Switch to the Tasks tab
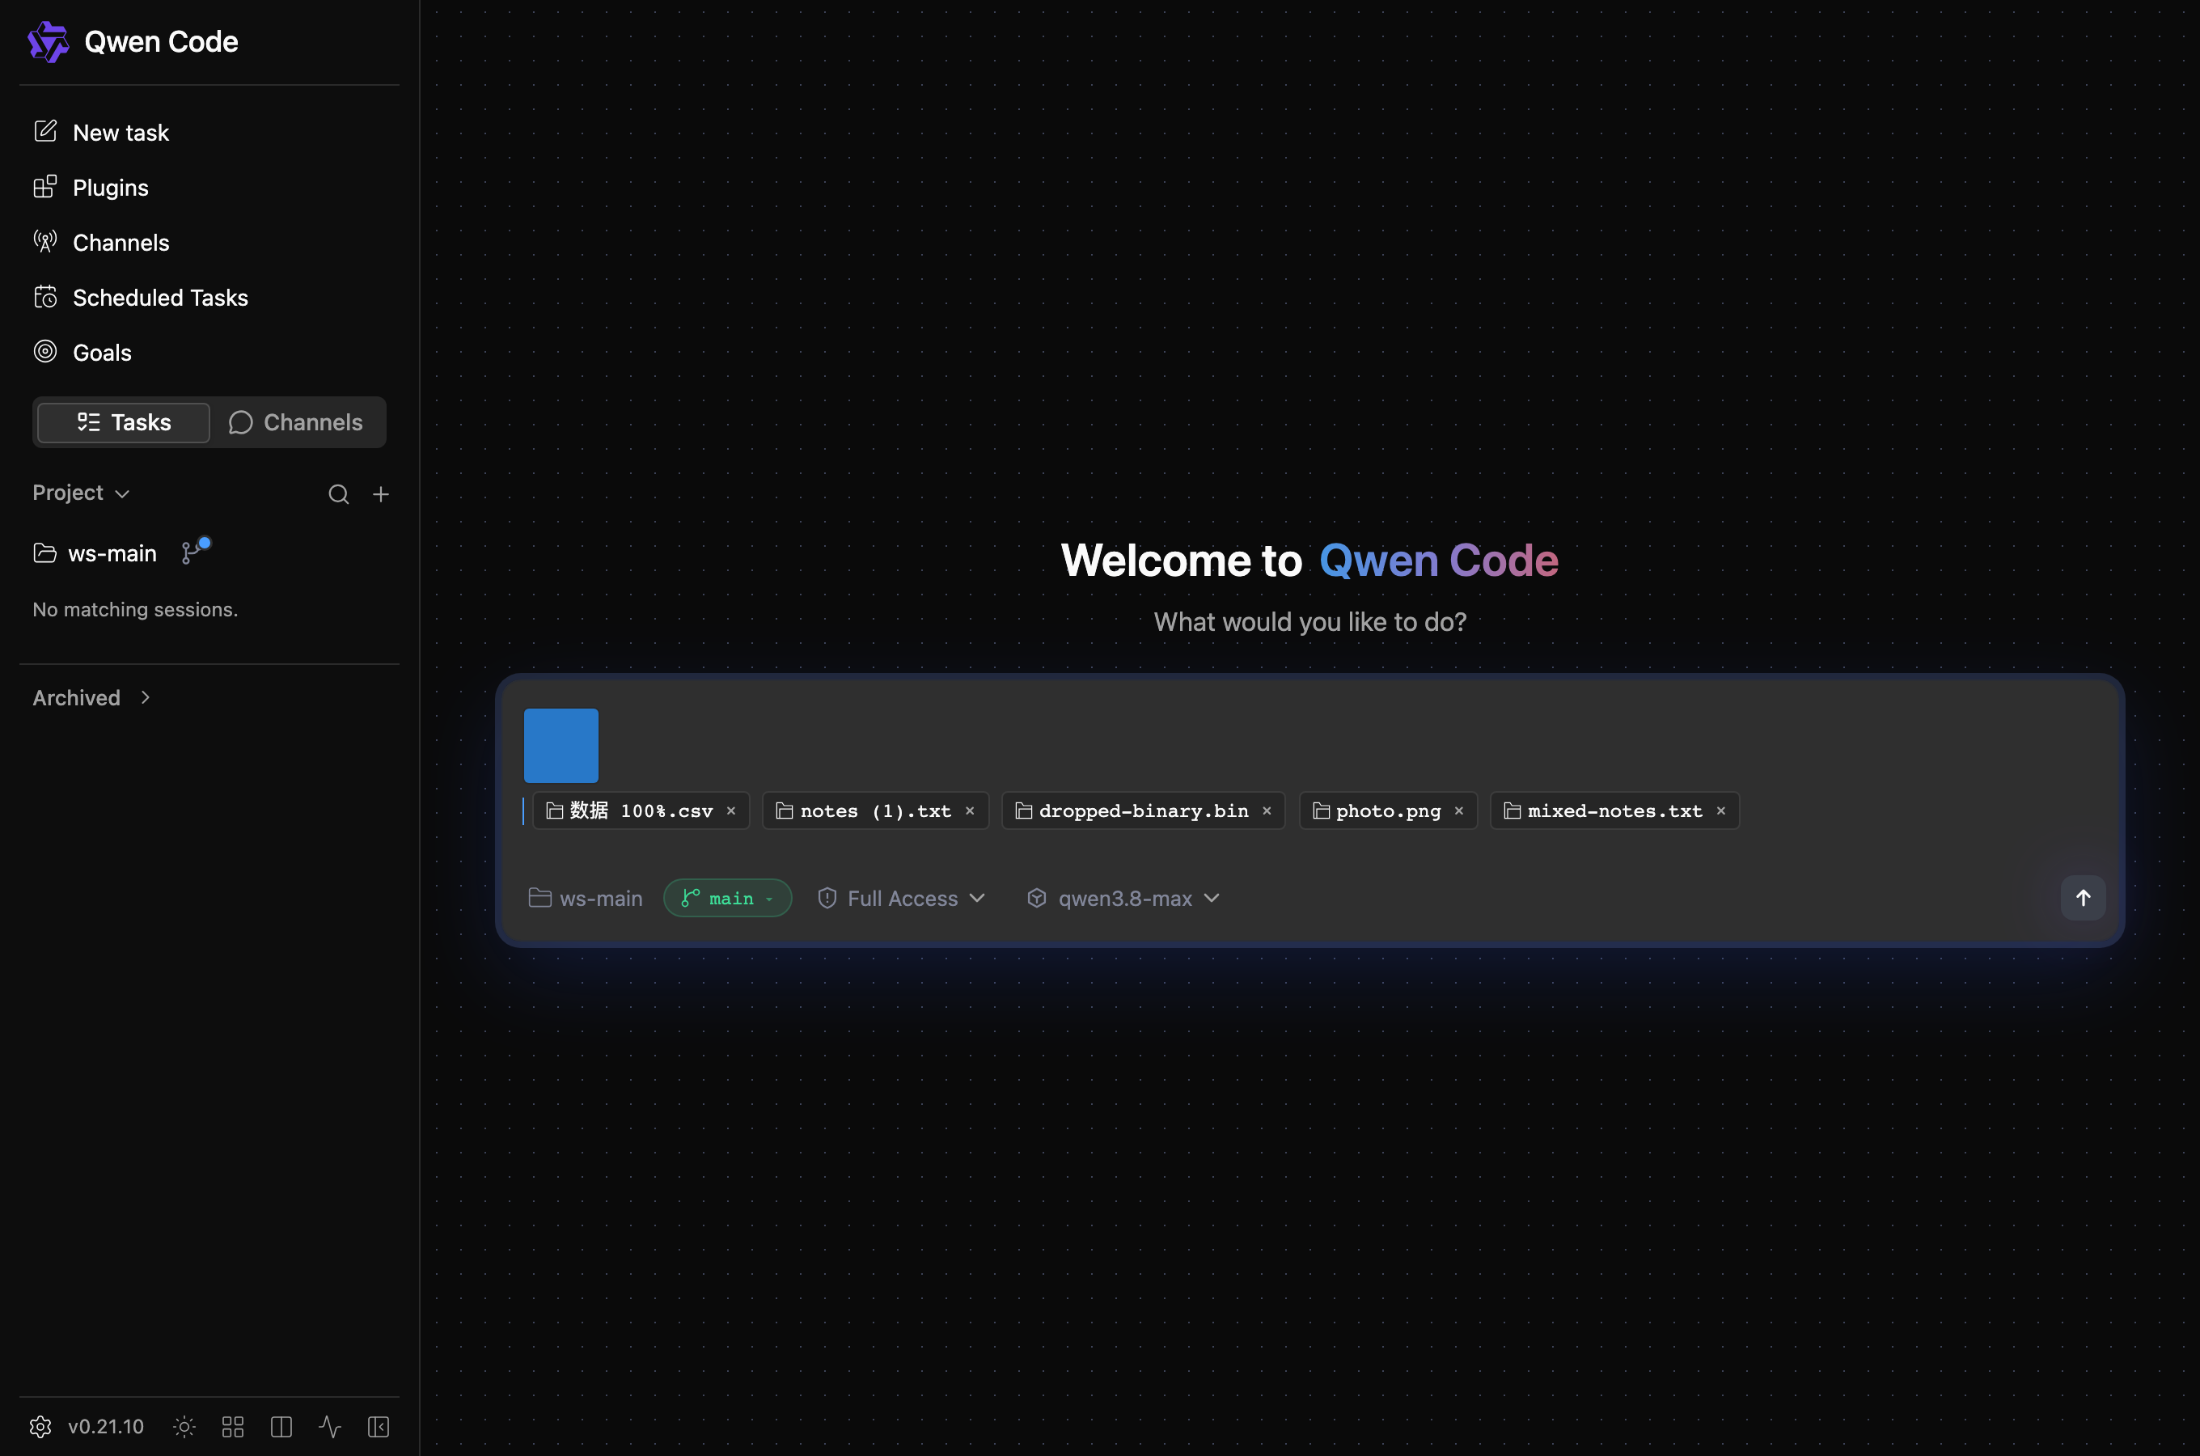 pos(124,422)
